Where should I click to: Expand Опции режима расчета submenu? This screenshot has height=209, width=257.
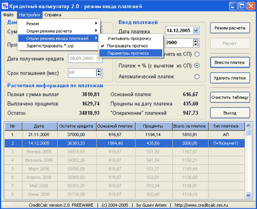pyautogui.click(x=59, y=31)
